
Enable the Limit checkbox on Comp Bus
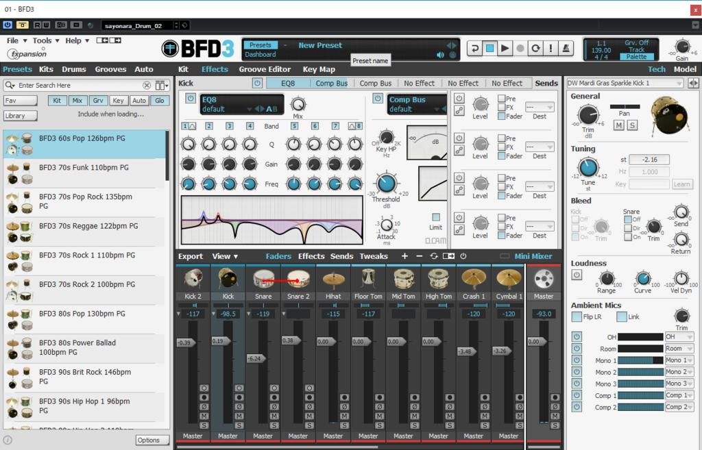tap(435, 217)
